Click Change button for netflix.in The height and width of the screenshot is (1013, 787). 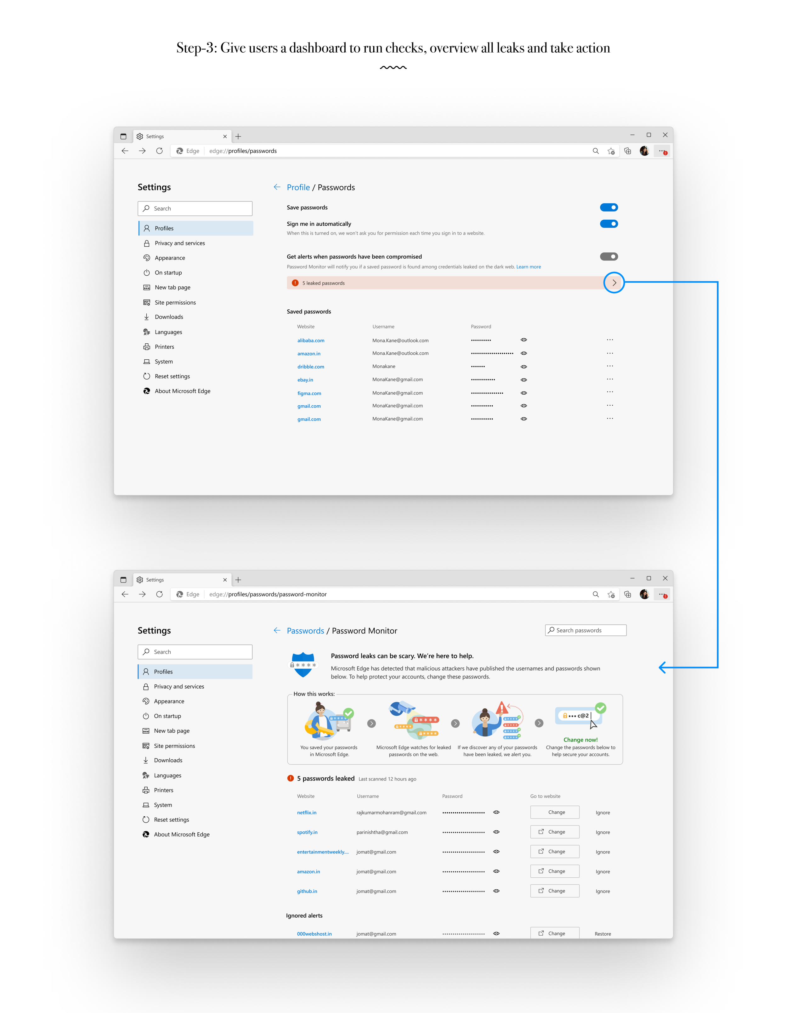(554, 812)
